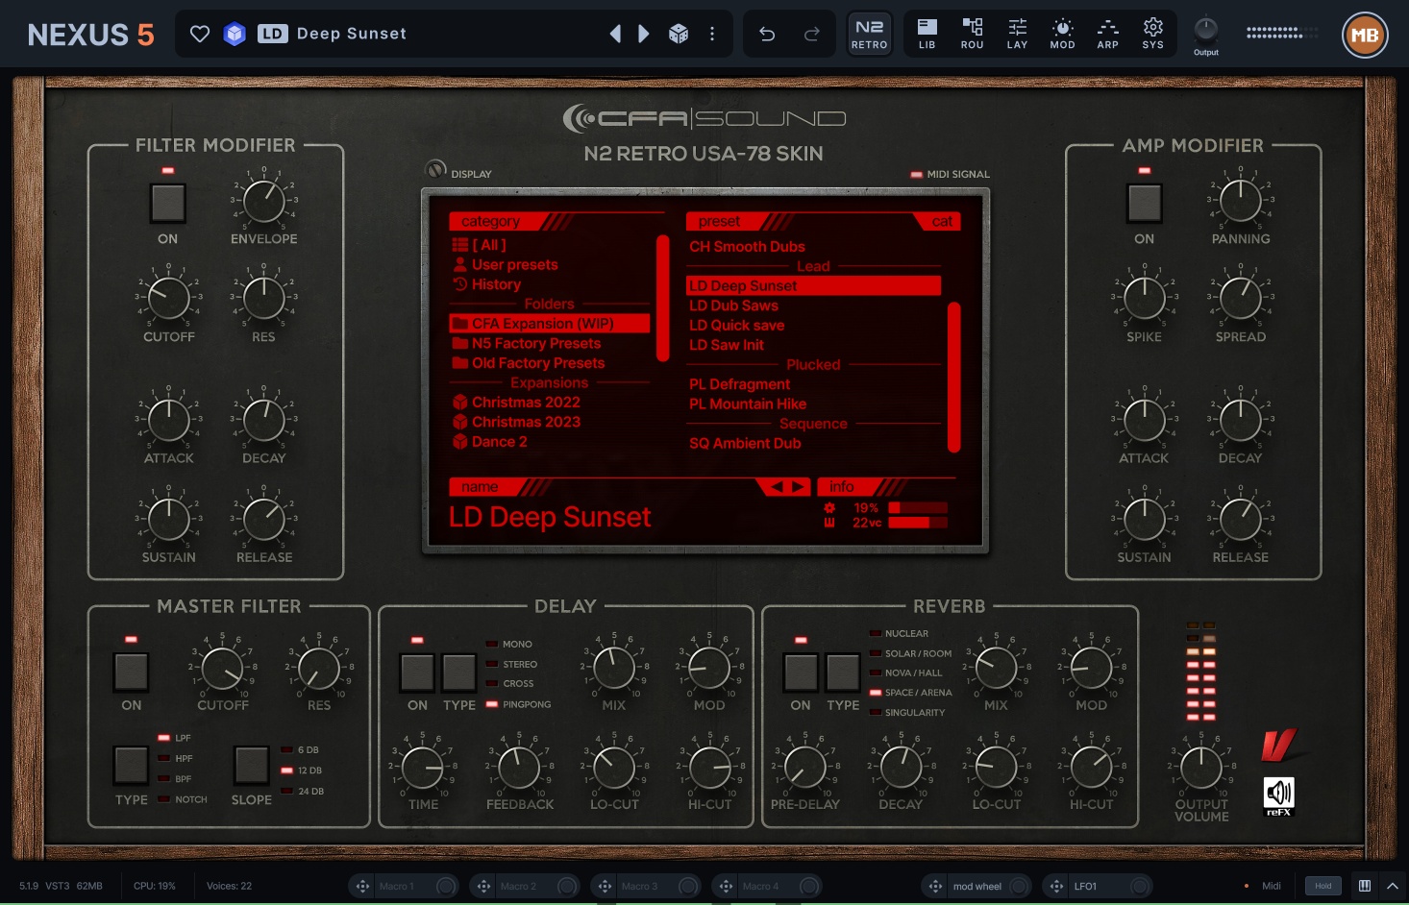Click the Macro 1 move handle icon
Screen dimensions: 1409x905
(x=362, y=886)
